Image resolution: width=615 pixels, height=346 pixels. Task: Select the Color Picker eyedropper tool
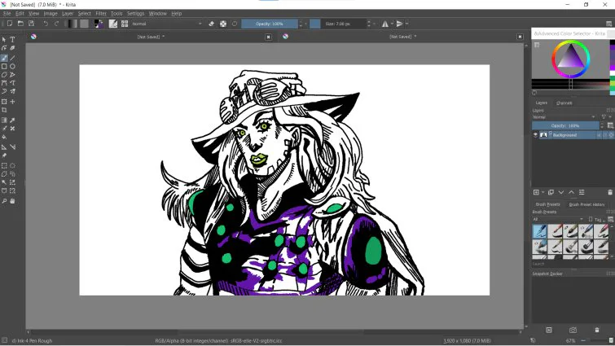[12, 120]
